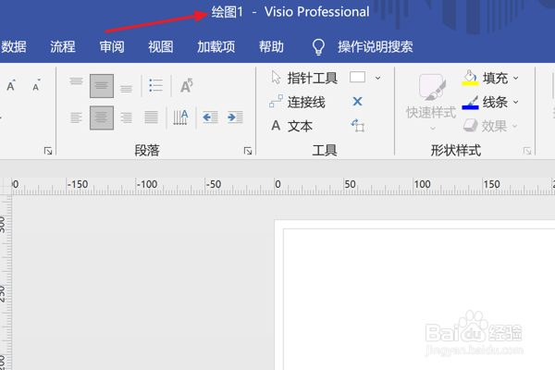Rotate text with the A rotate icon
The height and width of the screenshot is (370, 555).
click(x=187, y=85)
